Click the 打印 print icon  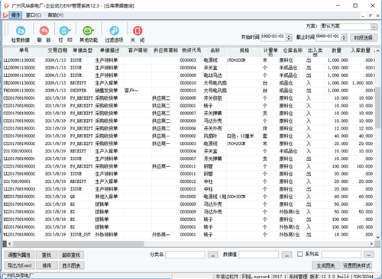point(63,30)
